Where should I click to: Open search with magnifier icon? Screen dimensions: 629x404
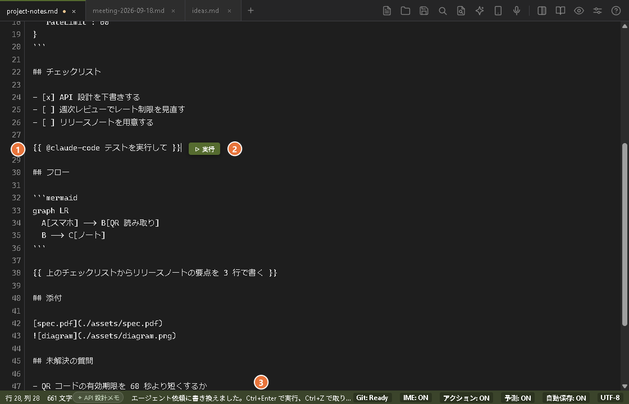443,11
